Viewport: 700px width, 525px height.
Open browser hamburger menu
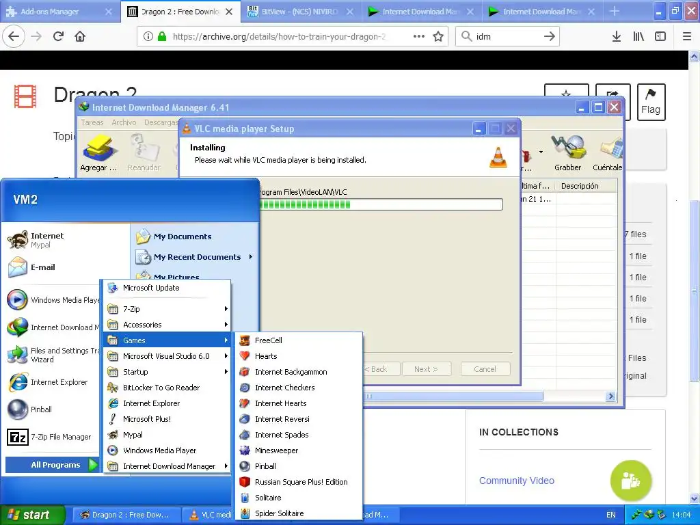686,36
